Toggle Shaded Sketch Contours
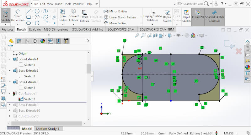 (x=215, y=17)
